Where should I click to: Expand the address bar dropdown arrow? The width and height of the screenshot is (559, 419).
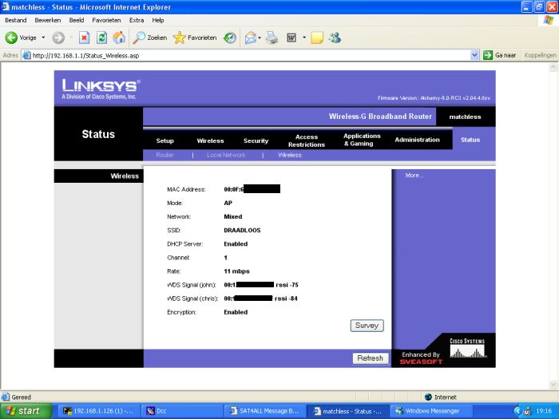pos(474,55)
